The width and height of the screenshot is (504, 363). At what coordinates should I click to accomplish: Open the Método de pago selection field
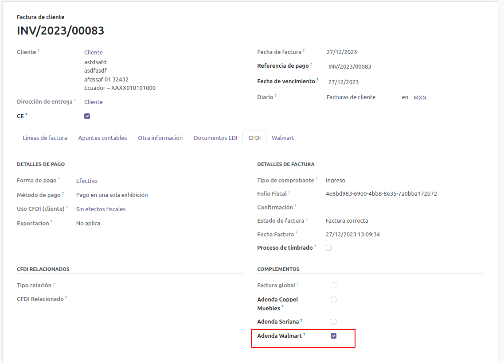[x=112, y=195]
